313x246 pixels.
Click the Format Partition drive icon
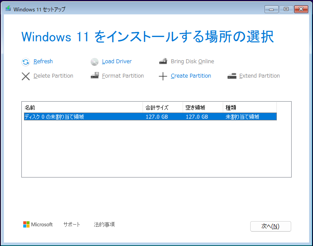(x=95, y=75)
